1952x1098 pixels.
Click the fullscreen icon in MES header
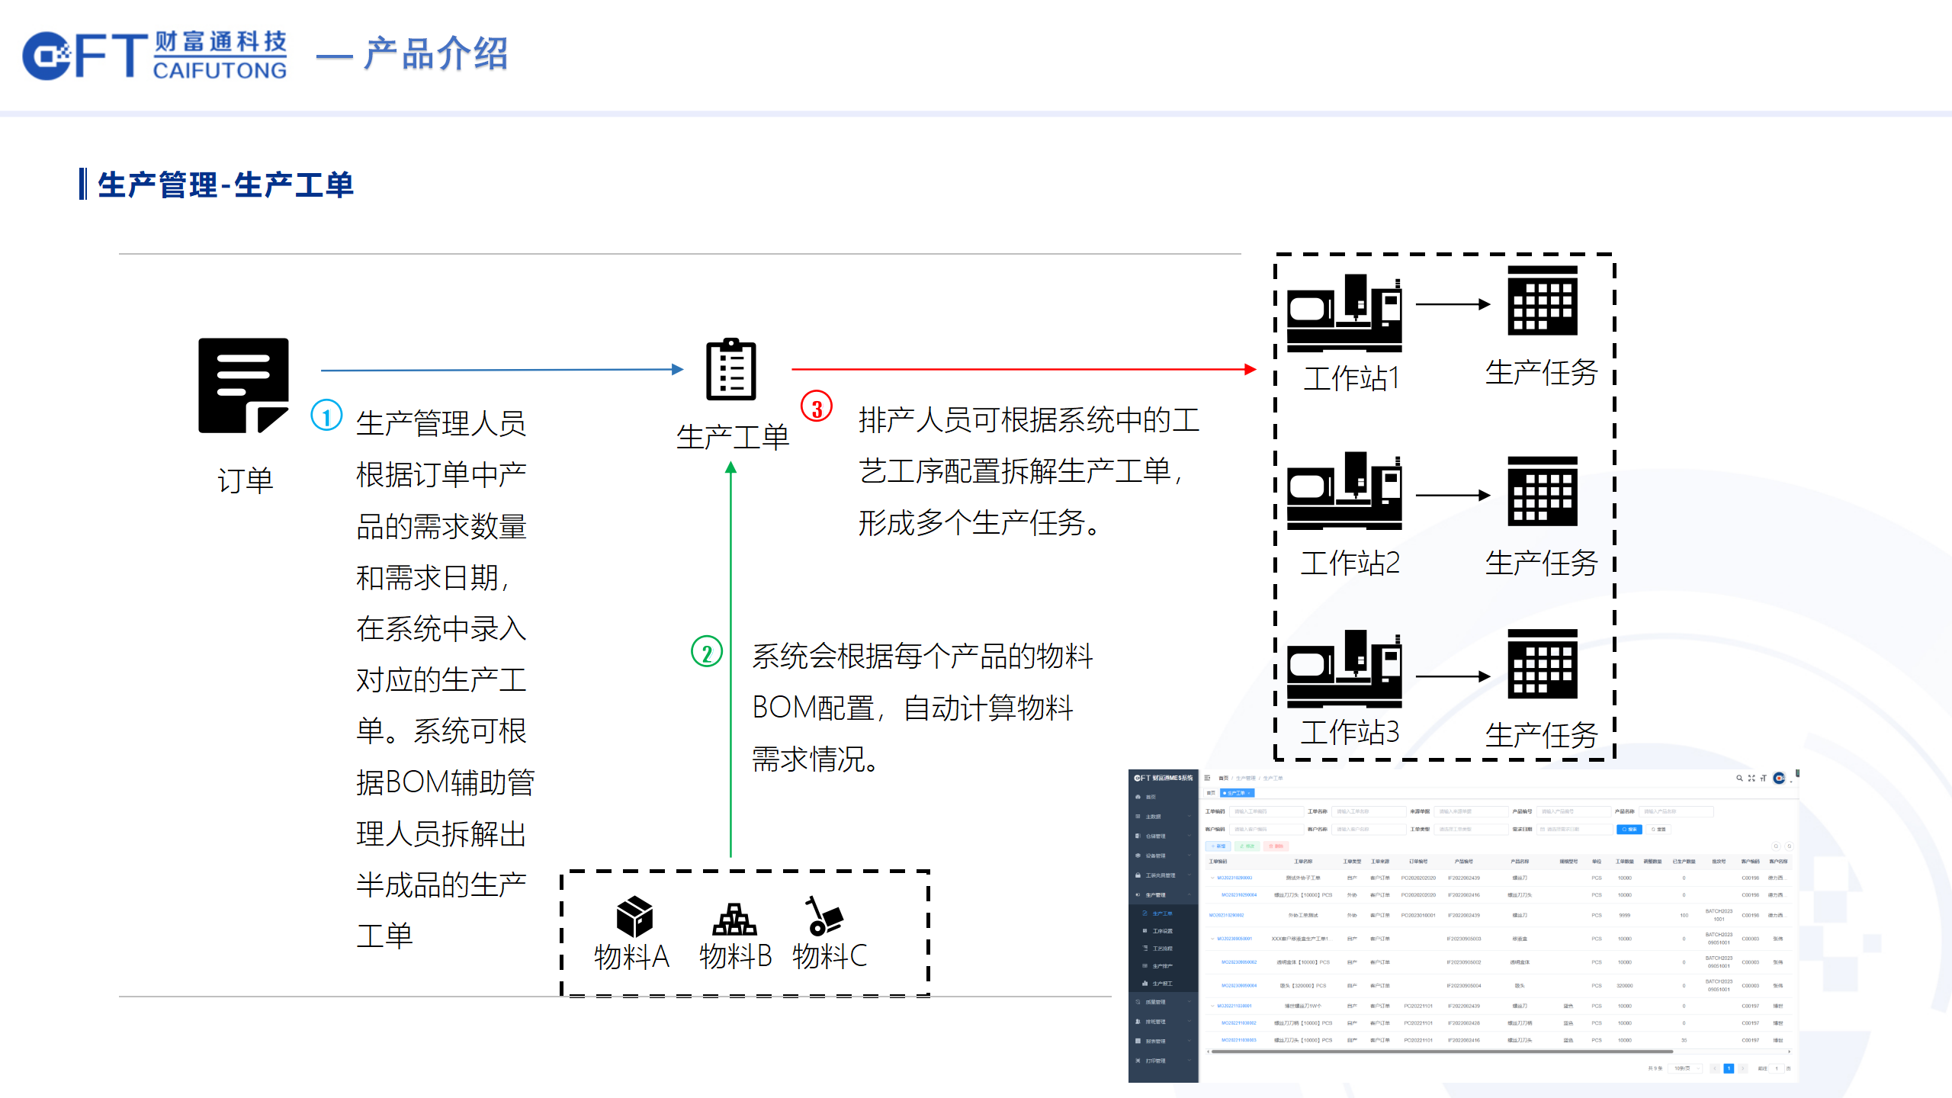click(x=1751, y=778)
